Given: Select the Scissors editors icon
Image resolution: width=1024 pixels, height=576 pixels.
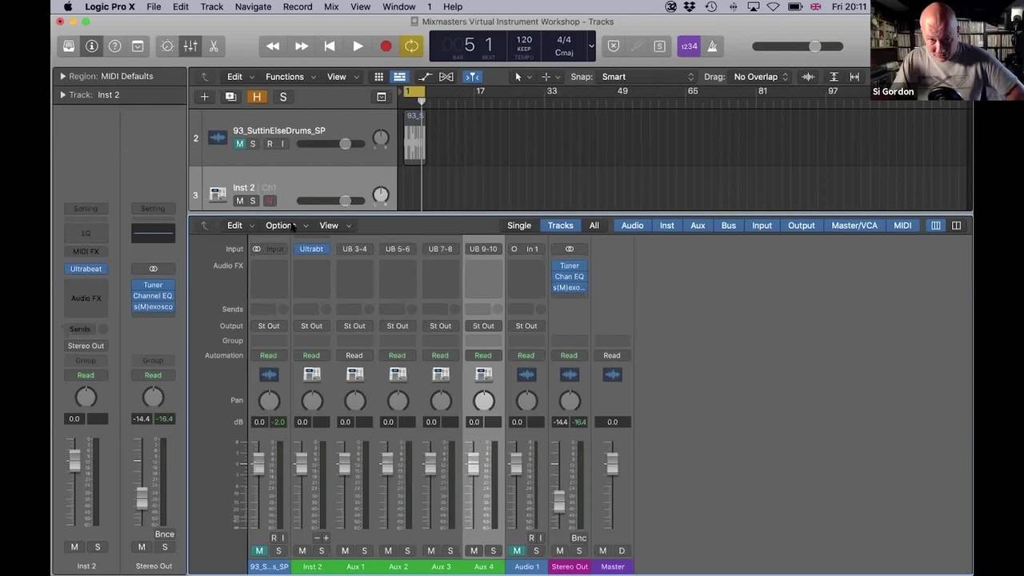Looking at the screenshot, I should (214, 46).
